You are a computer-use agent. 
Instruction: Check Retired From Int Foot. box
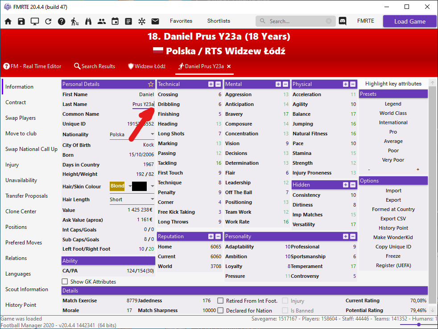coord(220,301)
